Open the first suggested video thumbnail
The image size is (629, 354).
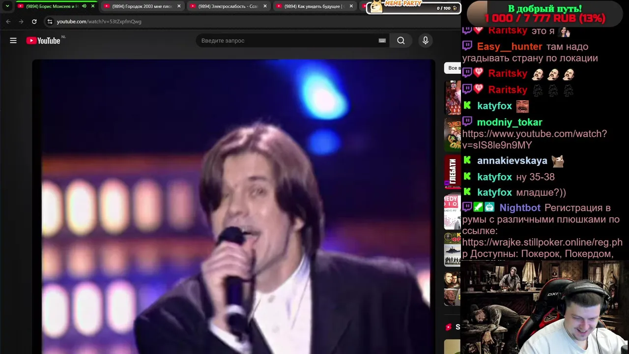(453, 98)
